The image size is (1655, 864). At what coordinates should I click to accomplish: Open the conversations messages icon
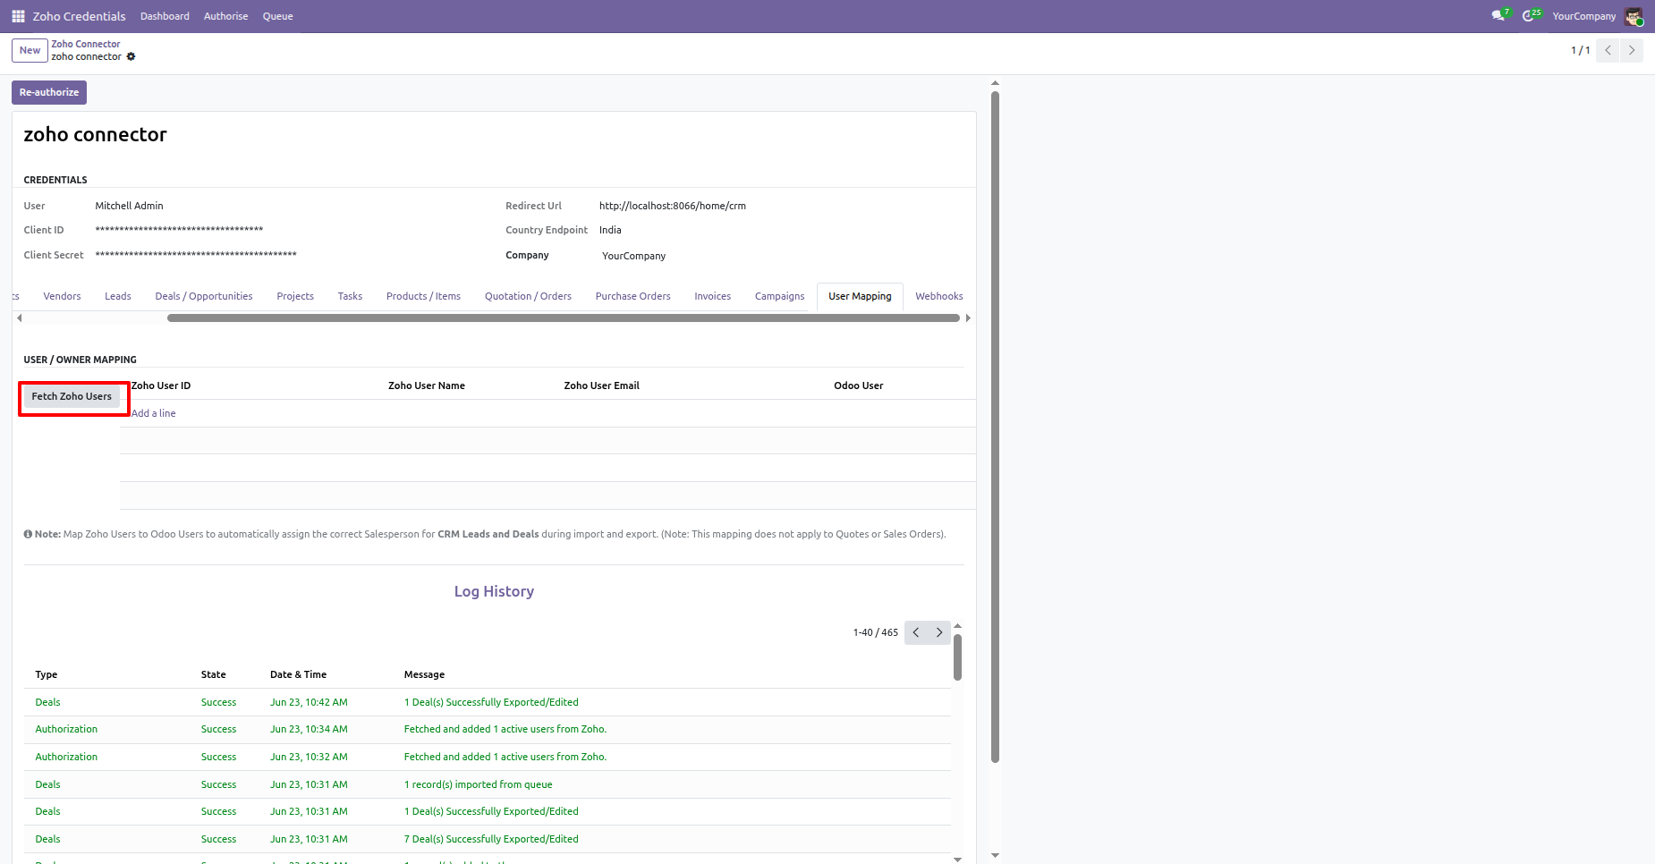pos(1499,15)
